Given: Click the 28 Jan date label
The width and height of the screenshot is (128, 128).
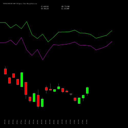Looking at the screenshot, I should click(25, 122).
